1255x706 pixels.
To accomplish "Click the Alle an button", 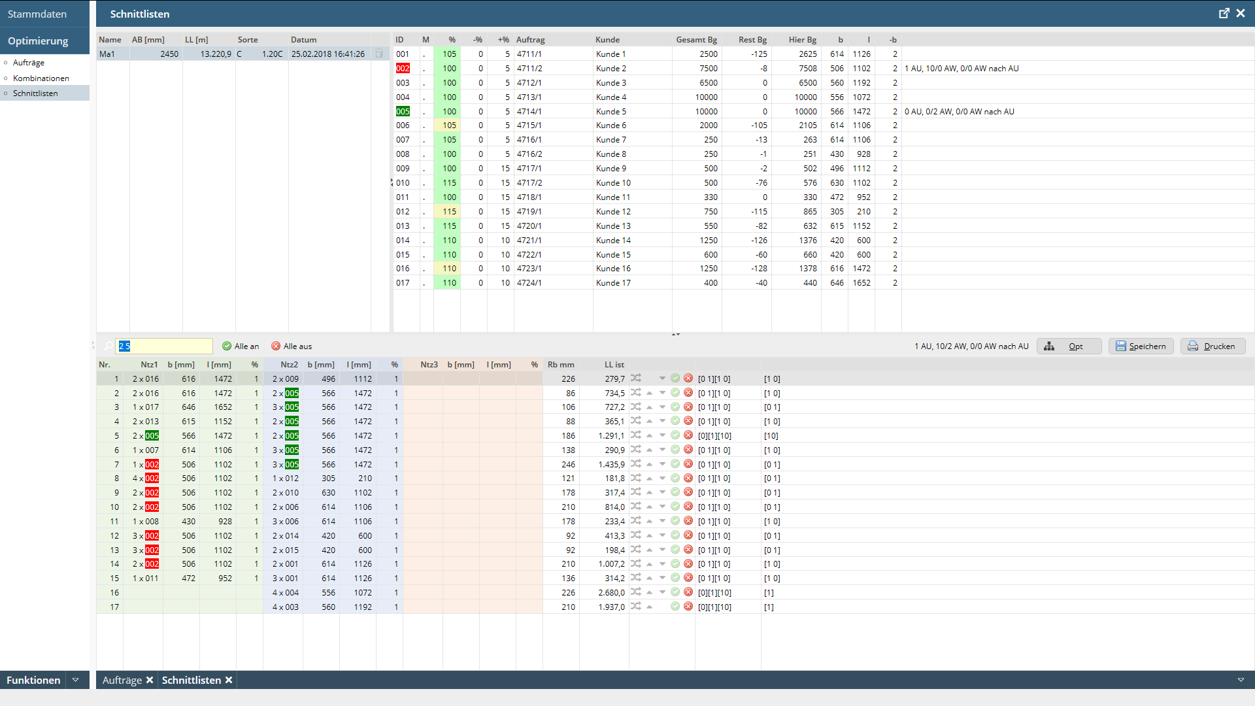I will (241, 346).
